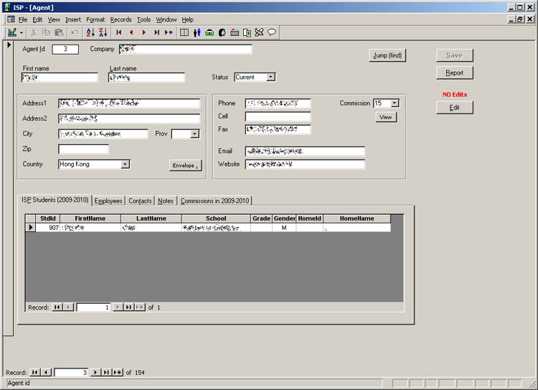Click the Sort Descending toolbar icon
The image size is (538, 390).
[103, 32]
